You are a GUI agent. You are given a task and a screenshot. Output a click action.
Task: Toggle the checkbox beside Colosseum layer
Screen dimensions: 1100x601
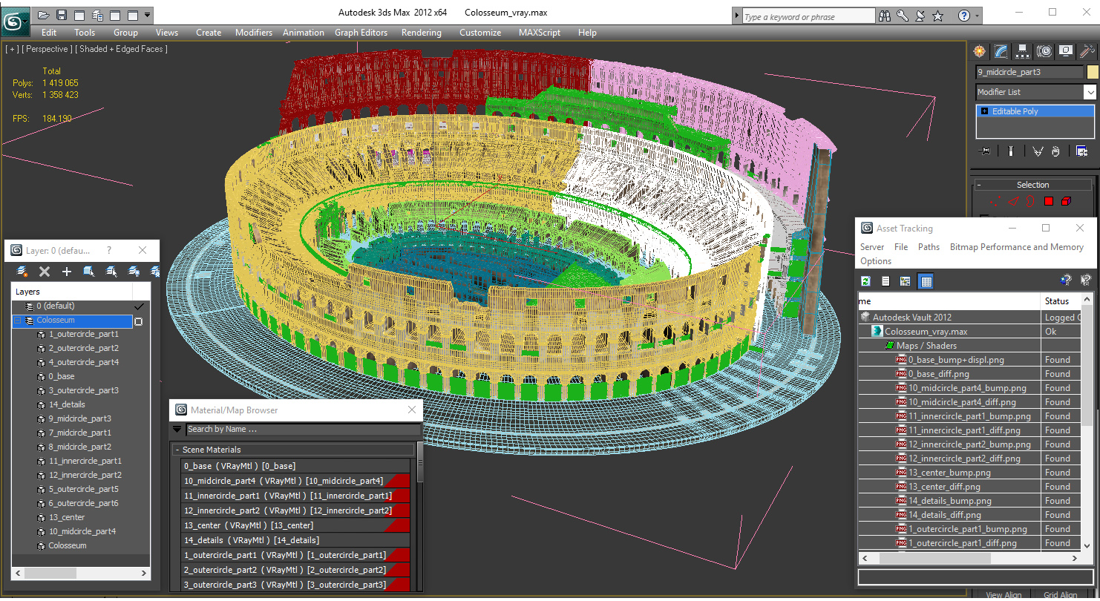click(138, 321)
